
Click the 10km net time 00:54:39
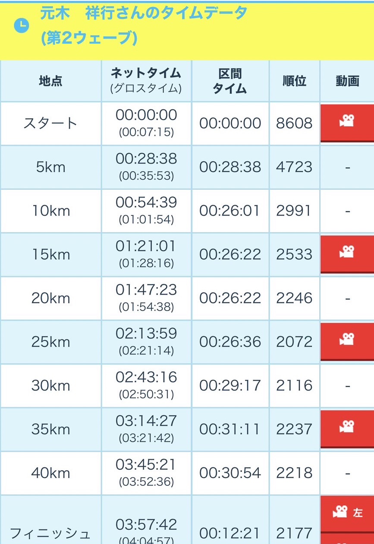[146, 203]
